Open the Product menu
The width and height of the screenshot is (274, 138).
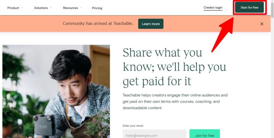[13, 8]
